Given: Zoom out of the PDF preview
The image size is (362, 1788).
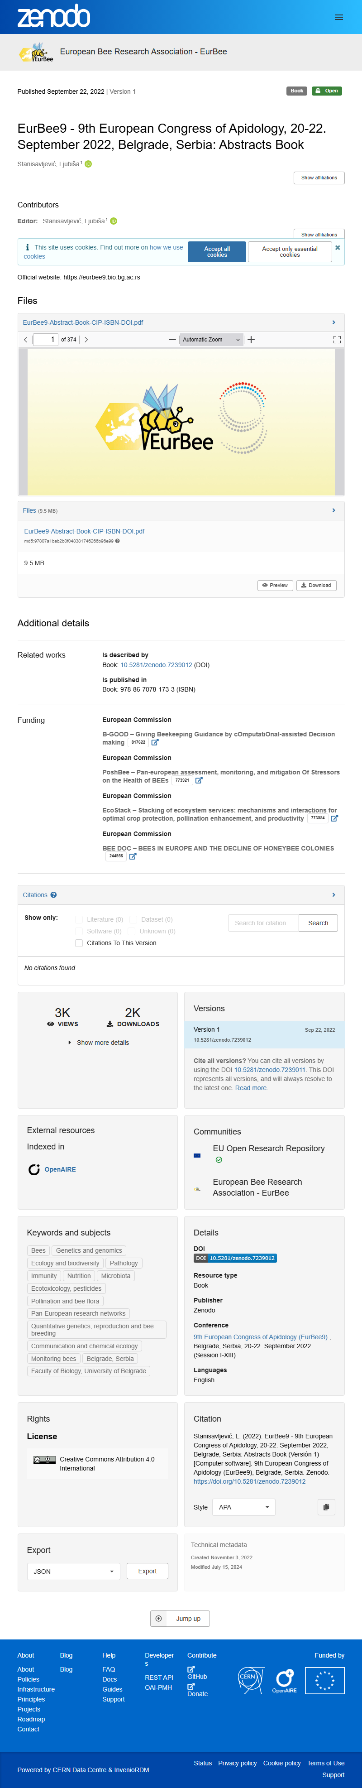Looking at the screenshot, I should (x=172, y=339).
